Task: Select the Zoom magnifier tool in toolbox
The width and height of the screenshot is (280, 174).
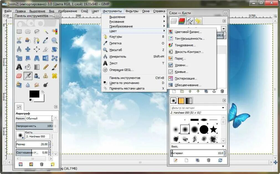Action: [55, 40]
